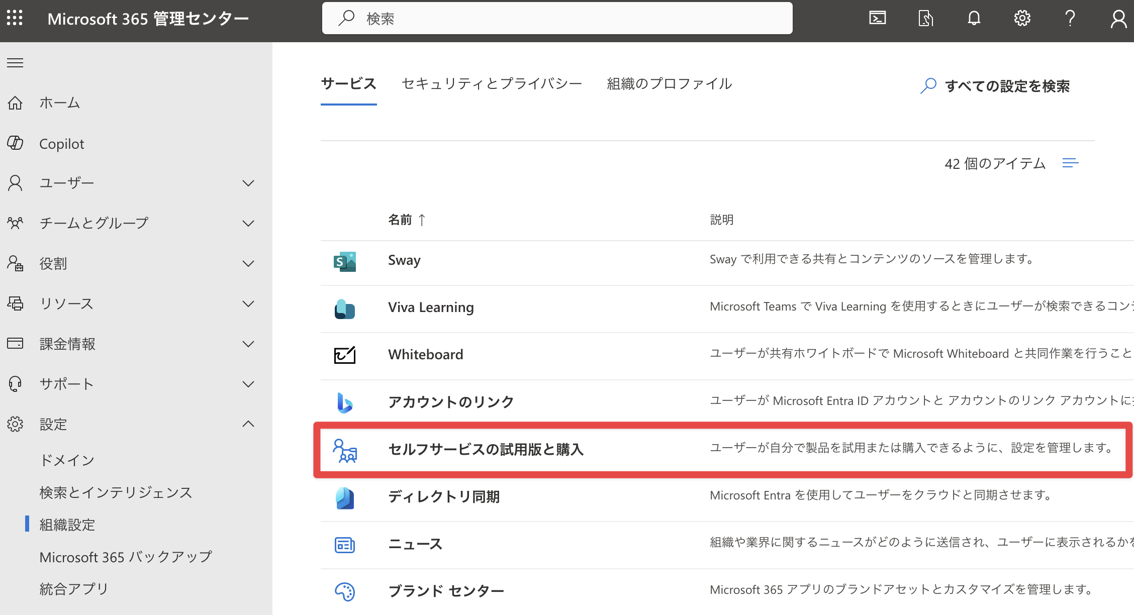Click the サポート headset icon in sidebar

coord(15,384)
